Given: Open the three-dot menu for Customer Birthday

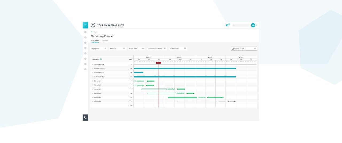Looking at the screenshot, I should 131,77.
